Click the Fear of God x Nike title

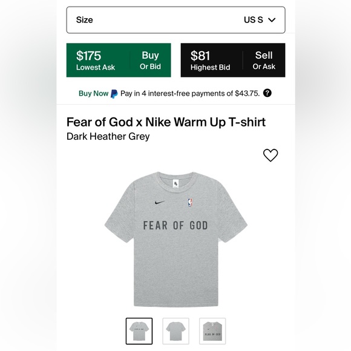tap(166, 122)
